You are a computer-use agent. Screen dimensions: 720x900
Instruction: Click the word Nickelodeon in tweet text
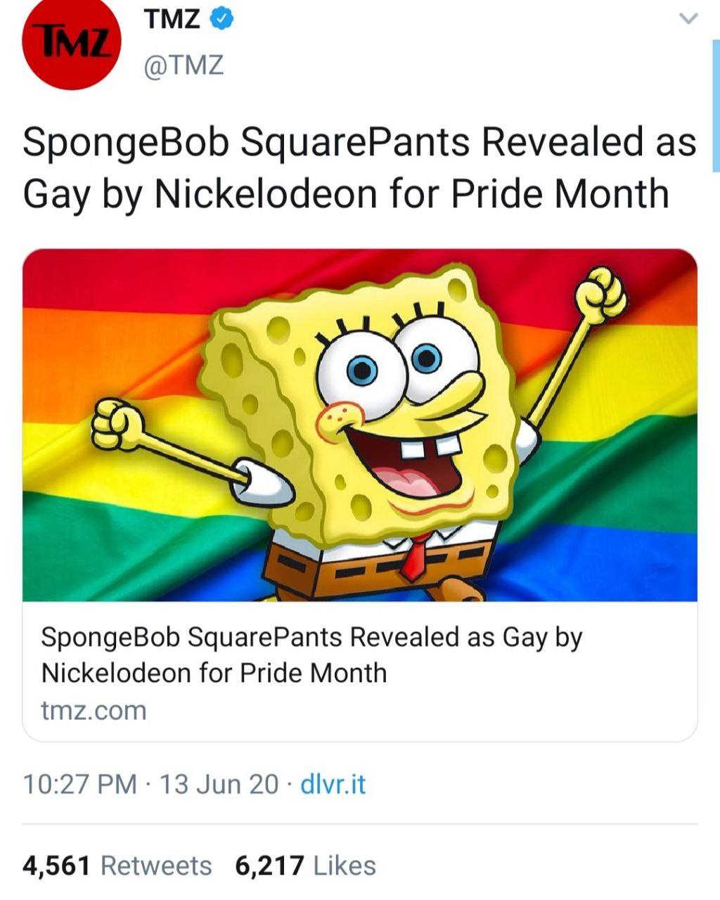[x=266, y=194]
